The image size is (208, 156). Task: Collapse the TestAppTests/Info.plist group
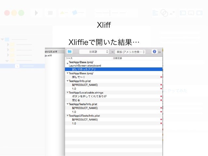click(x=67, y=104)
